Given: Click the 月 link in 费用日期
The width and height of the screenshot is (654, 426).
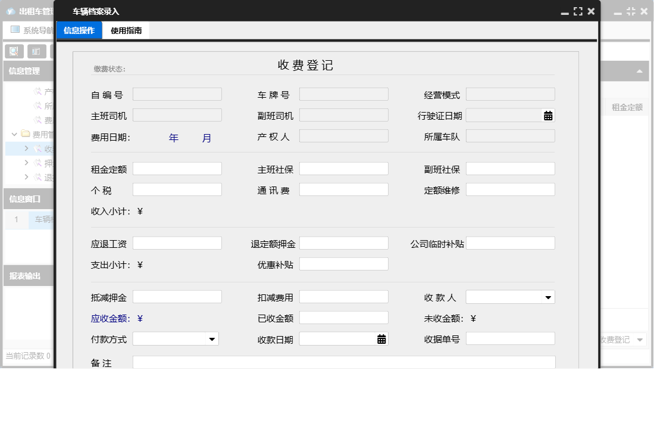Looking at the screenshot, I should pos(206,138).
